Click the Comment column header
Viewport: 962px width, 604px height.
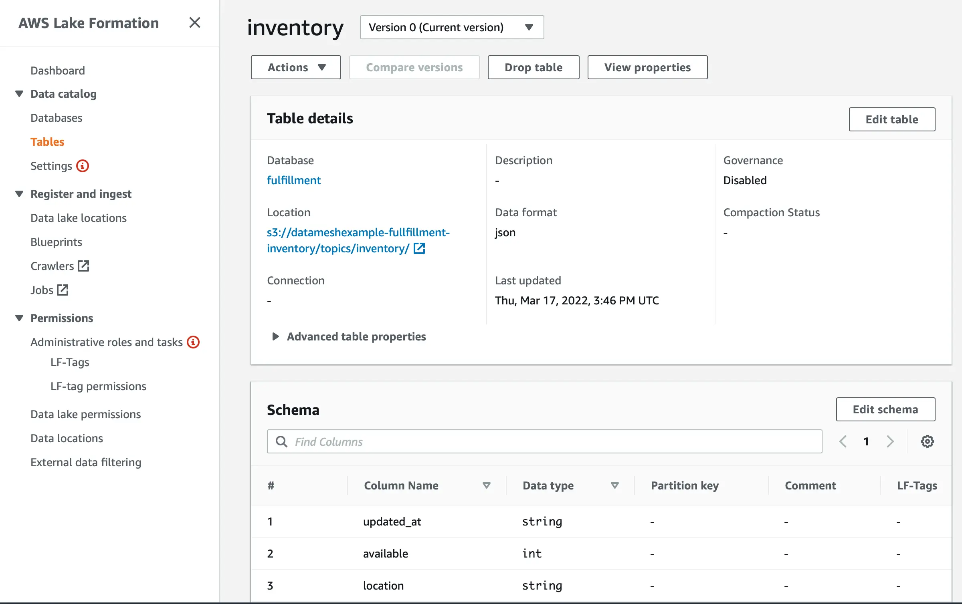coord(810,485)
